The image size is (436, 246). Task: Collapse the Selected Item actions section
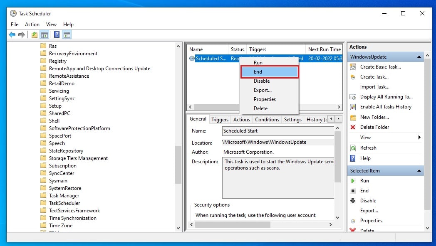[x=419, y=171]
